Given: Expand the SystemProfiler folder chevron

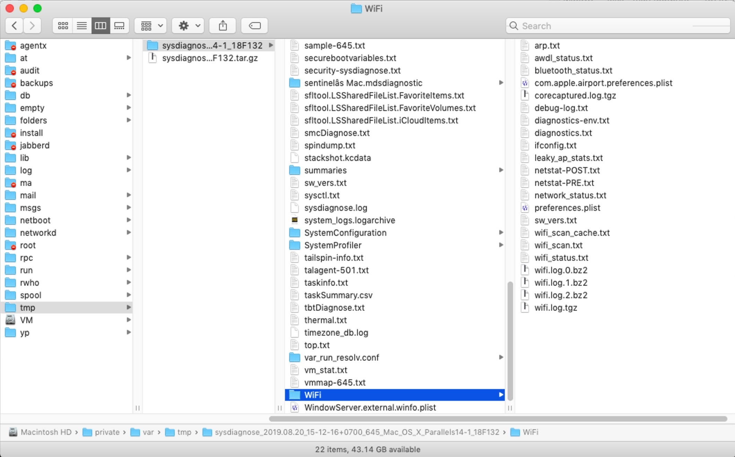Looking at the screenshot, I should pyautogui.click(x=500, y=245).
